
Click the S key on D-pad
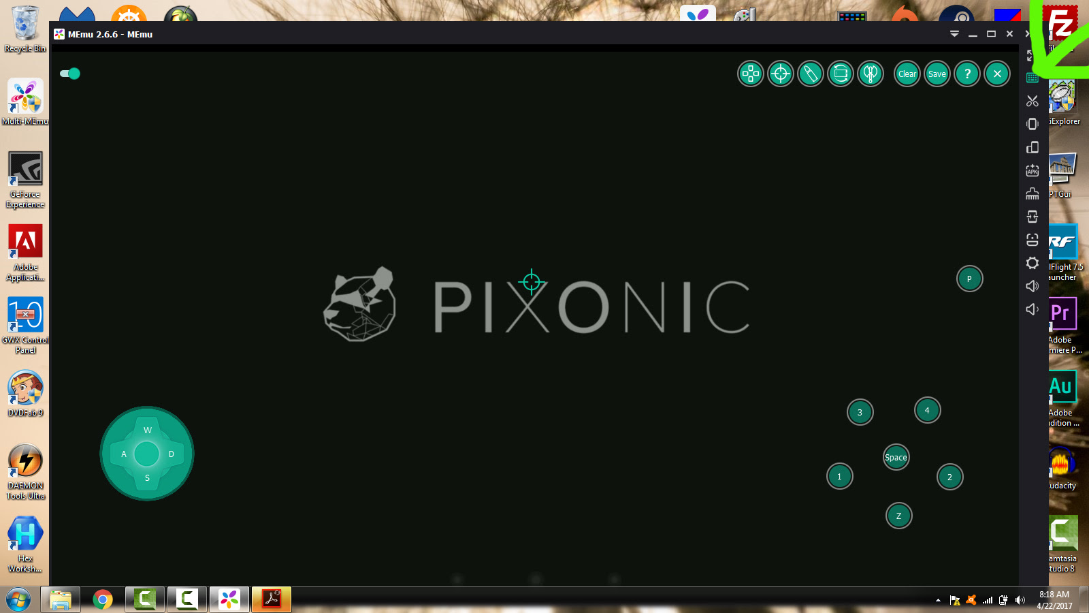pyautogui.click(x=147, y=477)
